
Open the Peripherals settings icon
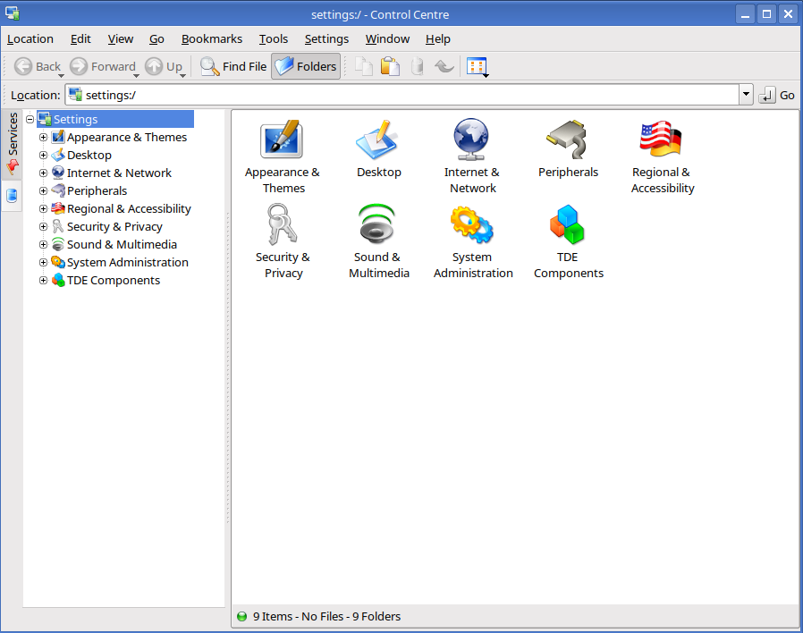coord(568,140)
